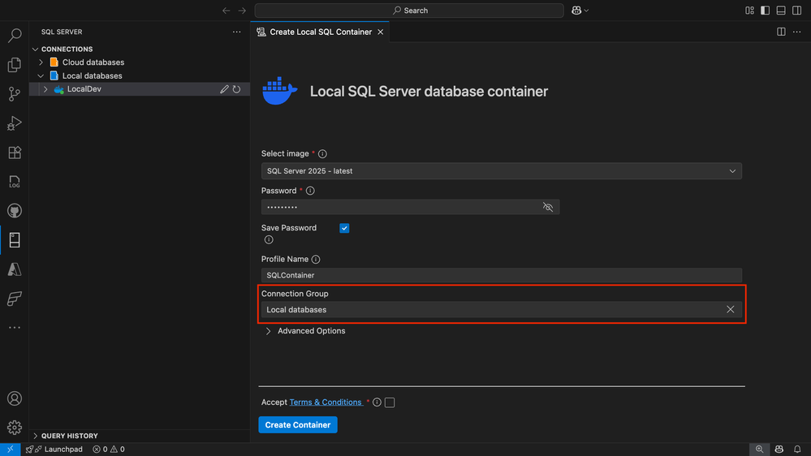Open the Manage settings gear
The image size is (811, 456).
(x=15, y=428)
